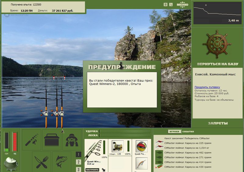Click the rightmost fishing rod in the water
This screenshot has height=172, width=244.
coord(62,103)
